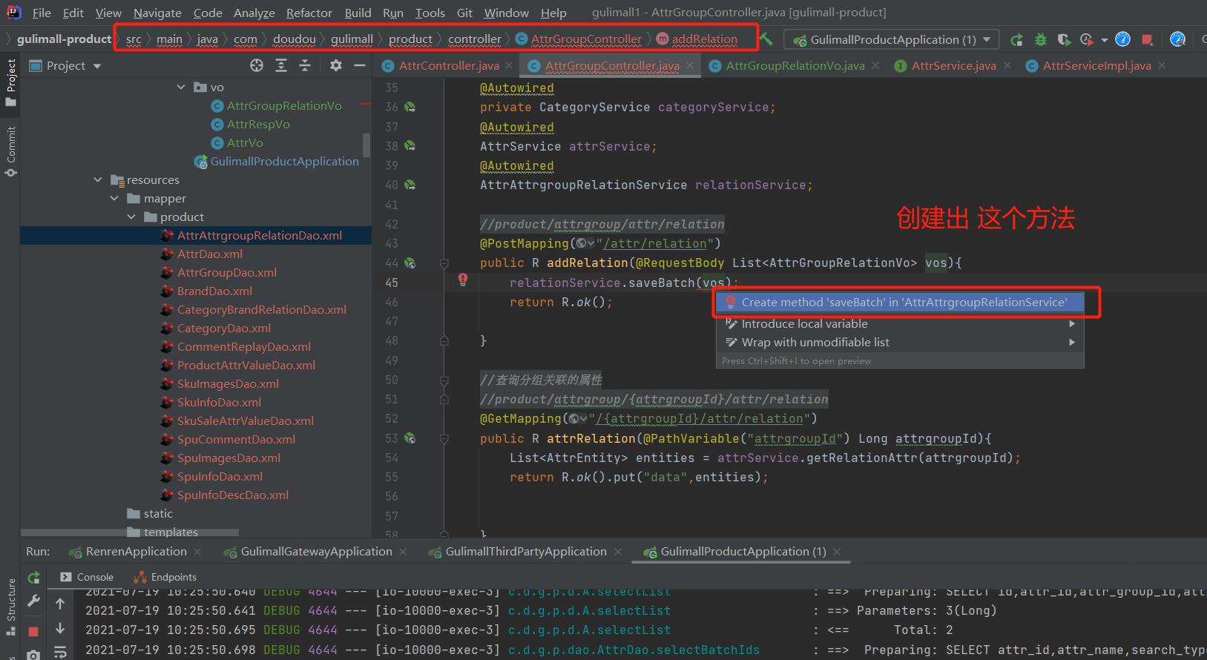Viewport: 1207px width, 660px height.
Task: Click the profiler run icon
Action: [1087, 39]
